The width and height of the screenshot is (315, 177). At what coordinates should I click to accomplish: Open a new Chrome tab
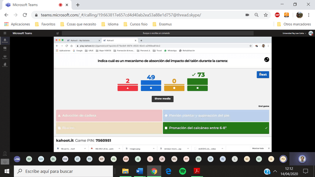coord(78,5)
